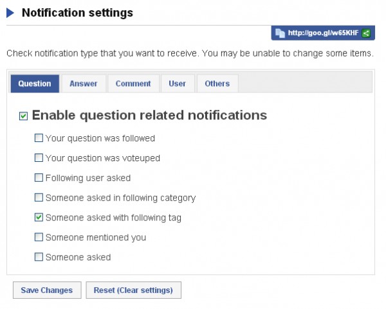Click the 'Notification settings' heading
This screenshot has width=386, height=309.
(78, 12)
